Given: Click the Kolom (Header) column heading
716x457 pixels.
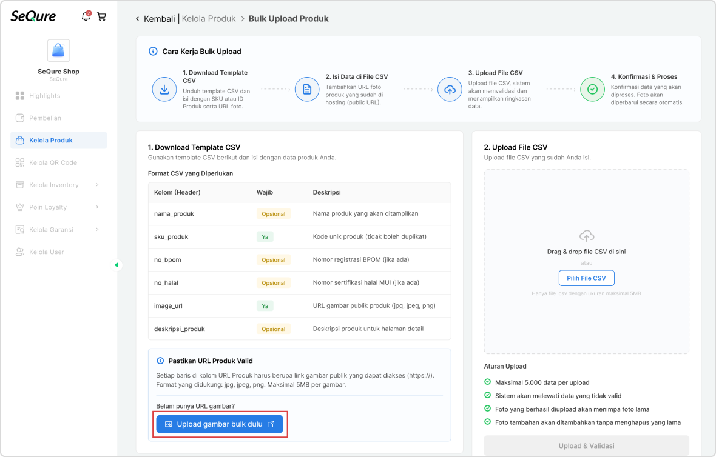Looking at the screenshot, I should [x=177, y=193].
